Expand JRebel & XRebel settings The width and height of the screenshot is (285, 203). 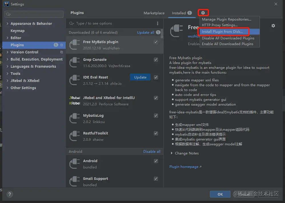tap(7, 81)
